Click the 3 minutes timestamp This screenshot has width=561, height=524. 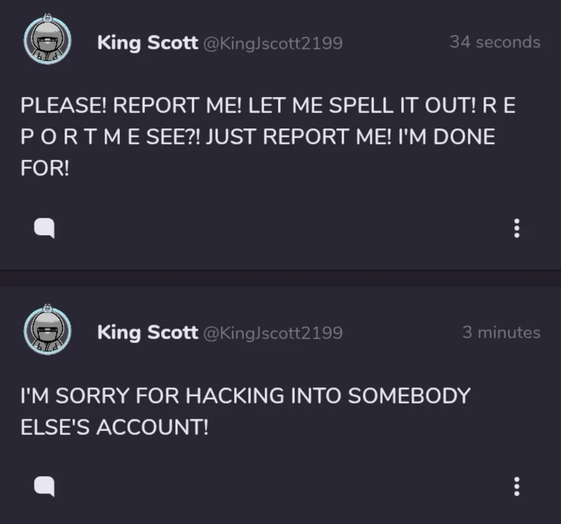point(501,332)
